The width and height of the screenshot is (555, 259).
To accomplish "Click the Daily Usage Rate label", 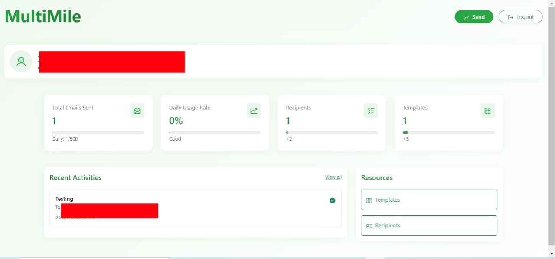I will click(189, 108).
